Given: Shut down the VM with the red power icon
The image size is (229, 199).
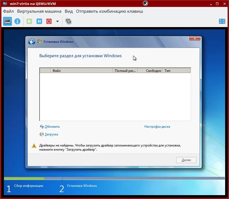Looking at the screenshot, I should pos(49,21).
